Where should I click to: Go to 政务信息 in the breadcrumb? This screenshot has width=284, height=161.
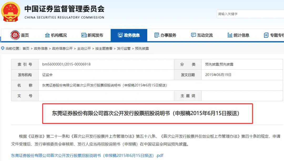pos(41,49)
